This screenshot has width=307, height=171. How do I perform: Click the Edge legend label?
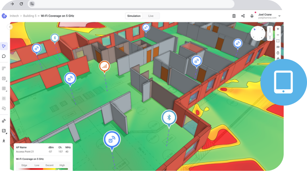(x=24, y=165)
